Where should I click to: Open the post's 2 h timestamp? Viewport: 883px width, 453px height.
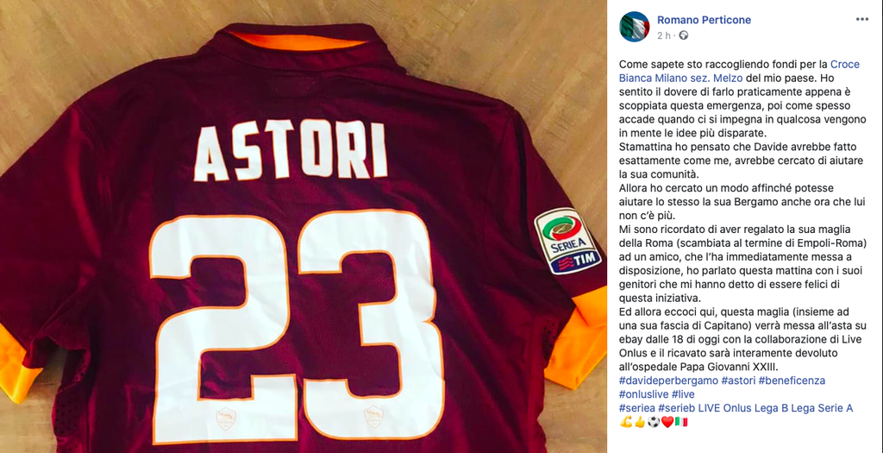tap(665, 35)
